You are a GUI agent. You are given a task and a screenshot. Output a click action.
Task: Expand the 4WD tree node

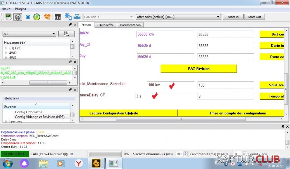(x=6, y=53)
